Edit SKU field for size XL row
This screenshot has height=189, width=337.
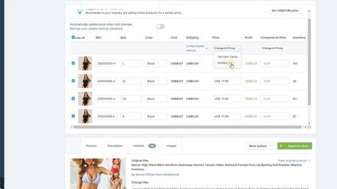106,81
